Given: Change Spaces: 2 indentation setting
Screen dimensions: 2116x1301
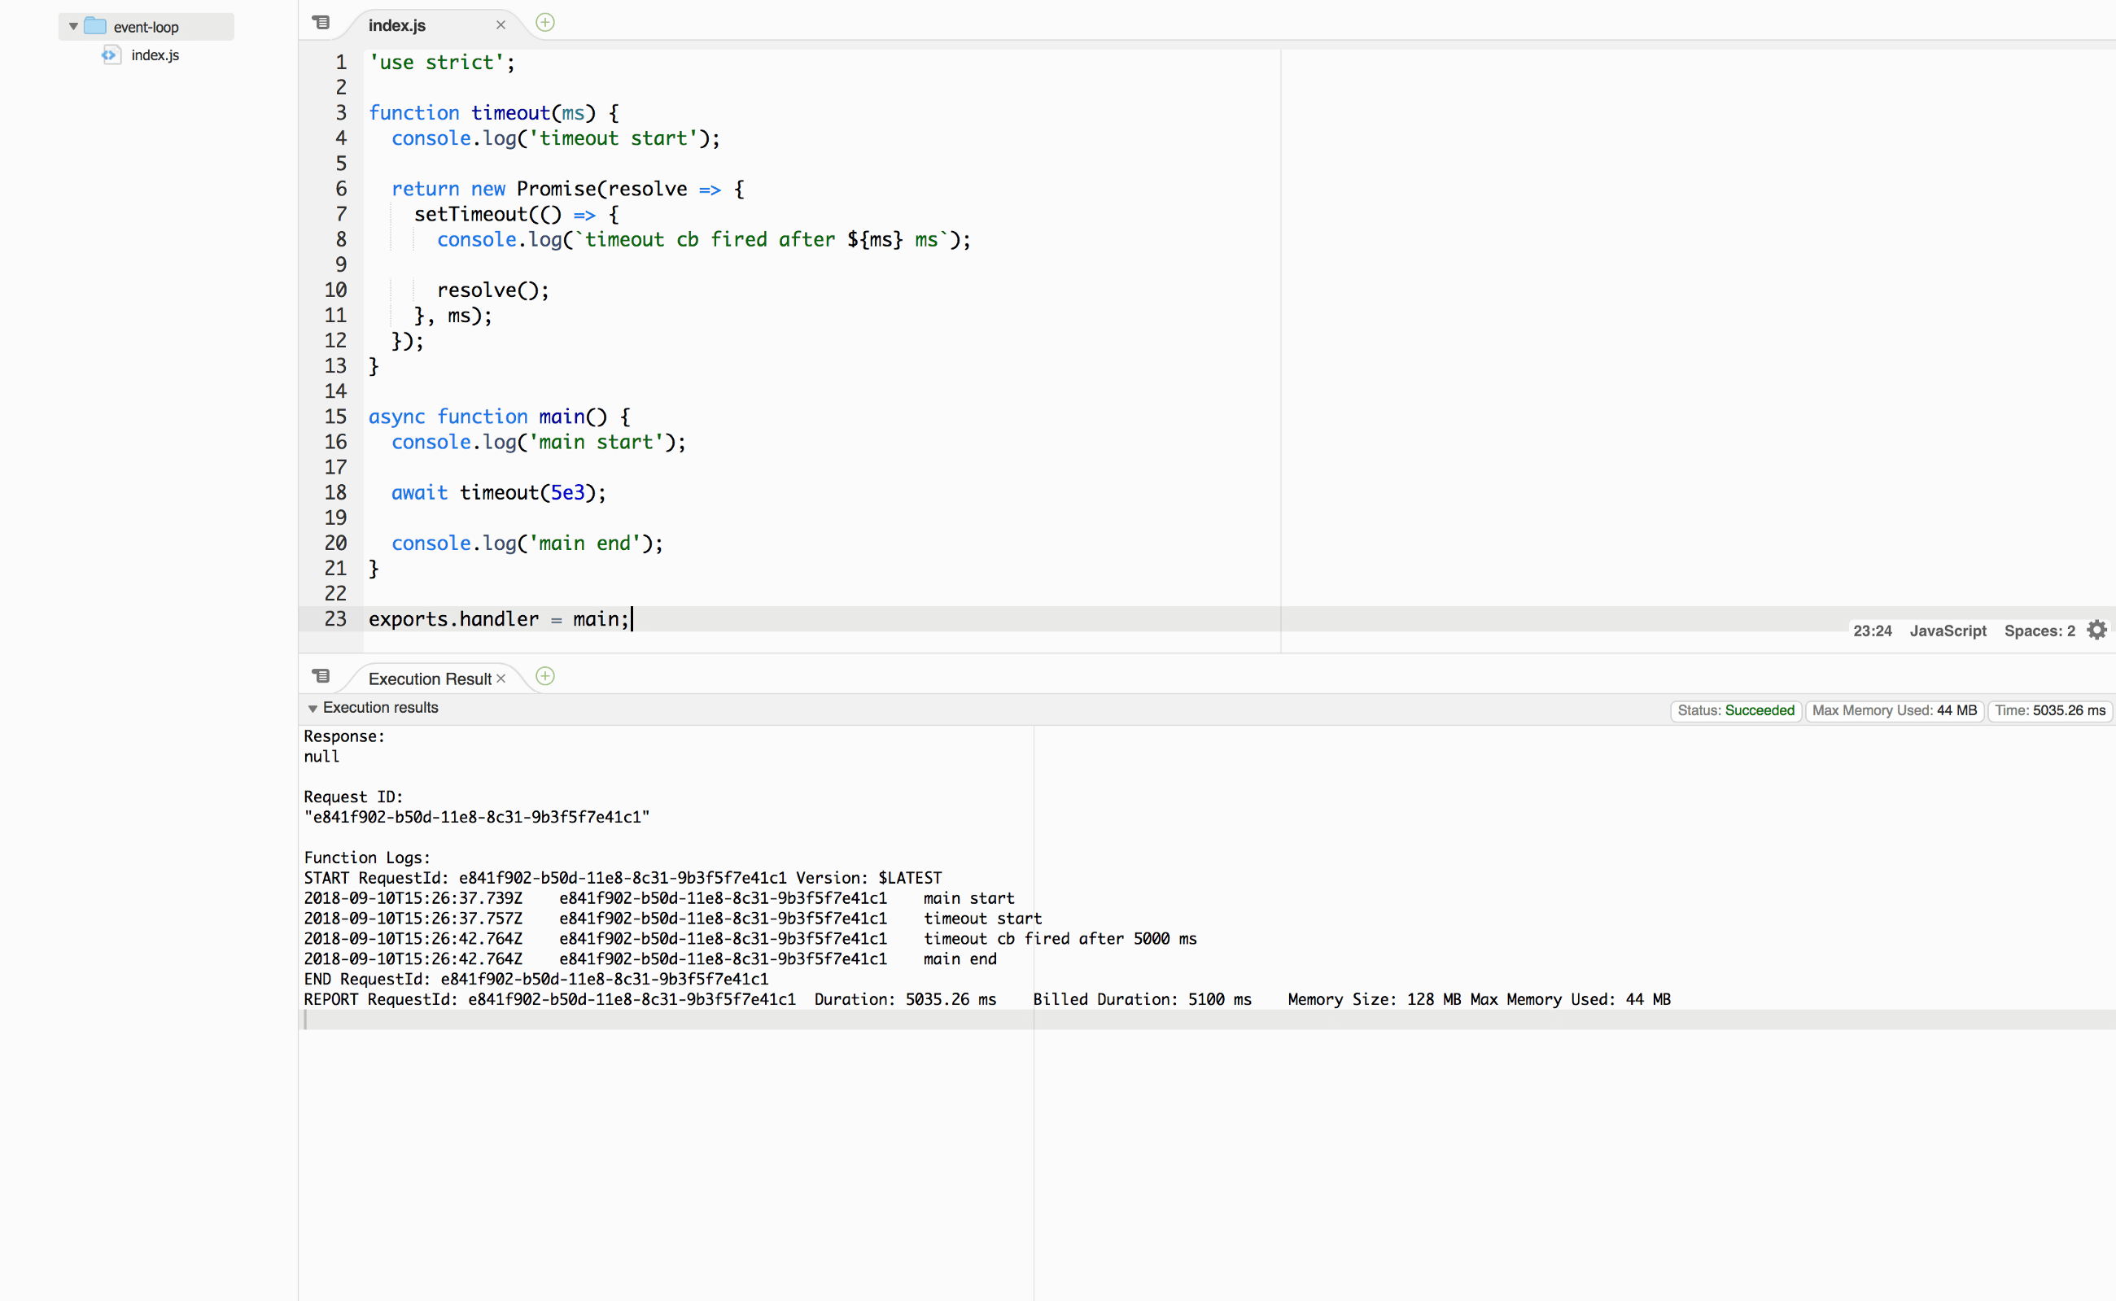Looking at the screenshot, I should pos(2039,631).
